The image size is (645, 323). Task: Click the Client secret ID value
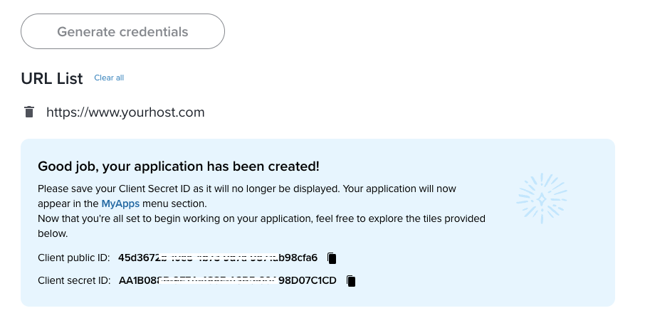click(228, 280)
